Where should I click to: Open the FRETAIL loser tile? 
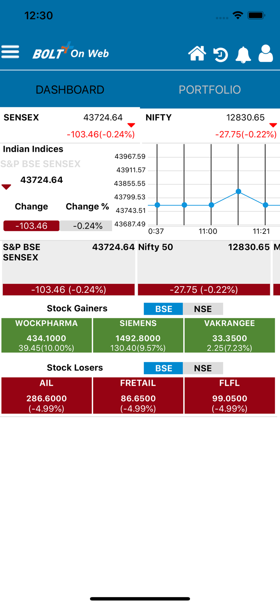tap(138, 395)
